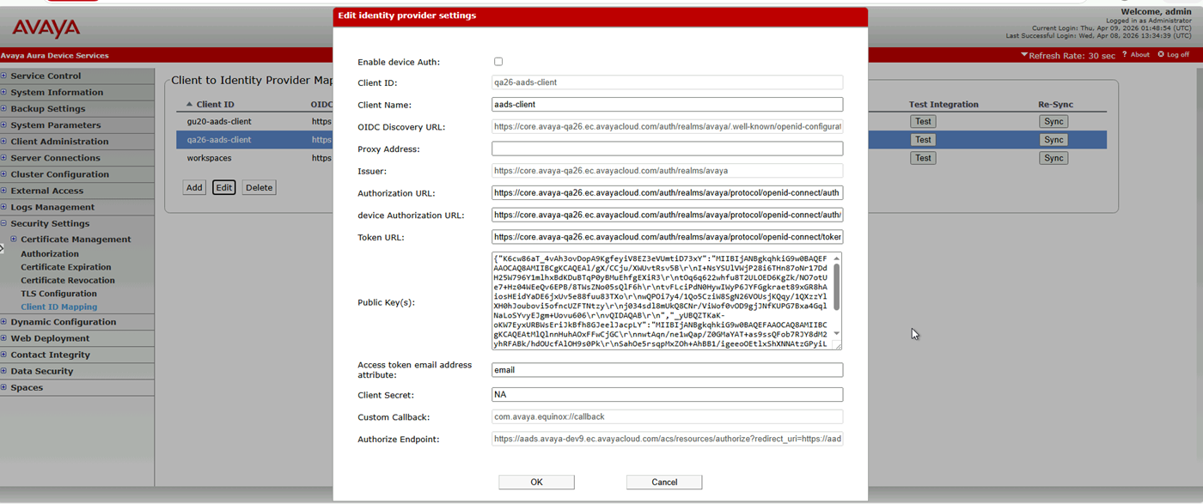
Task: Focus the Authorization URL field
Action: (x=667, y=193)
